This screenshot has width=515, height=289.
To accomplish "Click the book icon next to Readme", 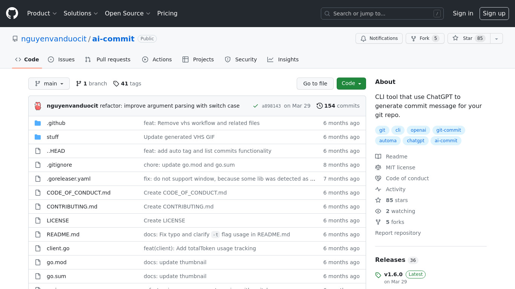I will (378, 157).
